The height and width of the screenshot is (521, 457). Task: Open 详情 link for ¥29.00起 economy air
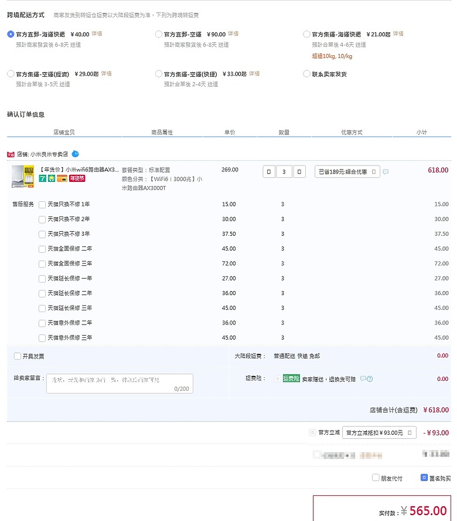click(x=107, y=73)
